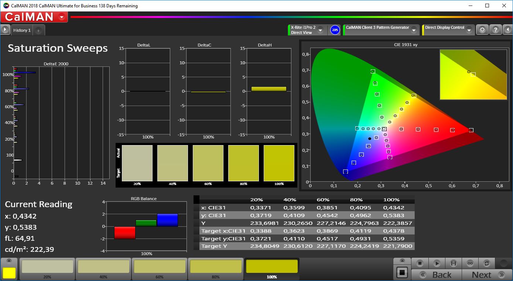Image resolution: width=513 pixels, height=281 pixels.
Task: Click the blue 205 meter mode badge
Action: point(335,30)
